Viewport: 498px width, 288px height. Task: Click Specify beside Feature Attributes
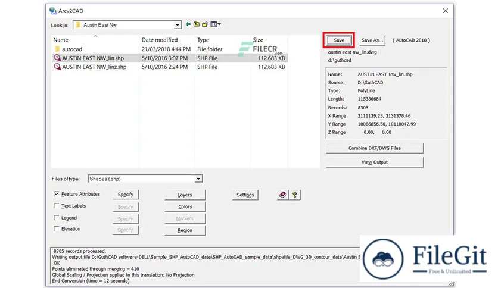[126, 195]
